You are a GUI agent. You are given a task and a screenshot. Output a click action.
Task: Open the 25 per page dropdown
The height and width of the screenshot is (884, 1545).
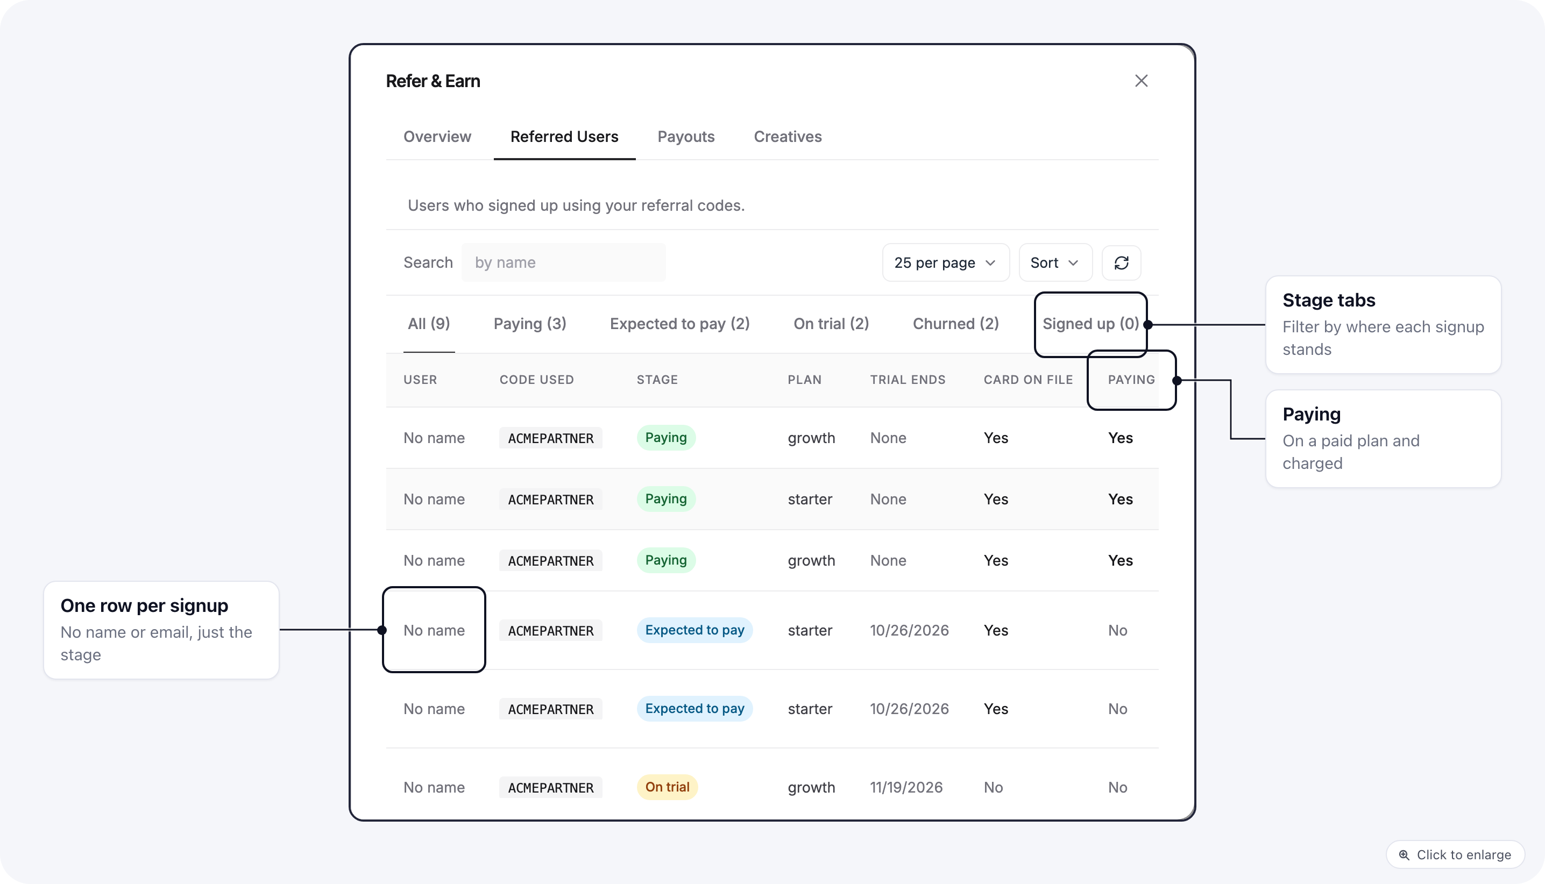click(946, 262)
